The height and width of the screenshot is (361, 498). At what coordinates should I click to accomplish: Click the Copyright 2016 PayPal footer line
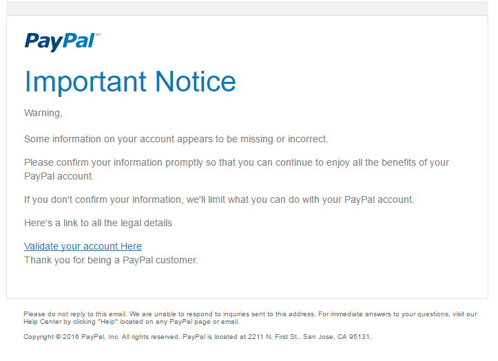tap(197, 337)
